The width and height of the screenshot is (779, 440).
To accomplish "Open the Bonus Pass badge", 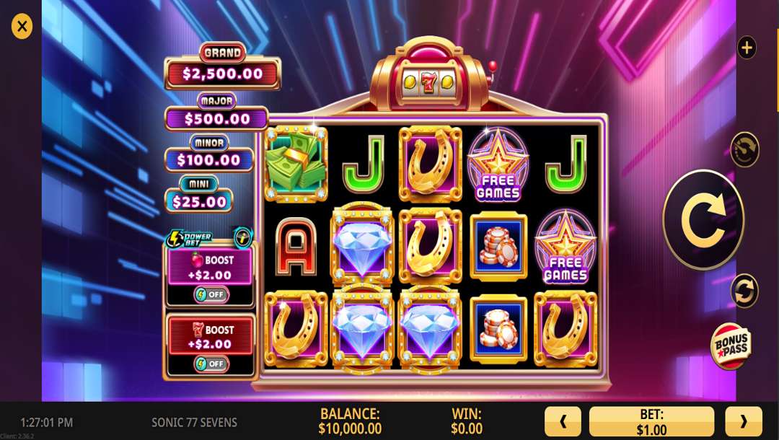I will coord(731,346).
